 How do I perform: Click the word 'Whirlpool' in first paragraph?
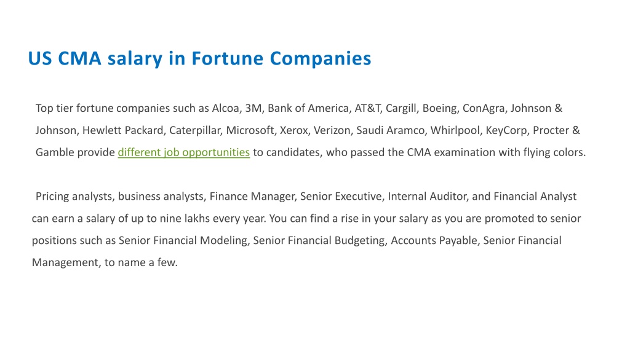(x=455, y=130)
